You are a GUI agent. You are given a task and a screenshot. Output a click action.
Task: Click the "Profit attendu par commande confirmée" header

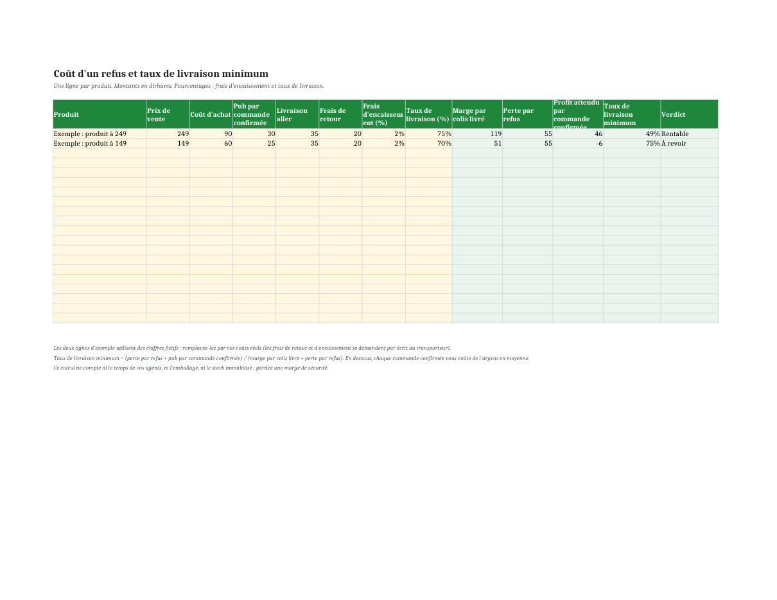tap(578, 114)
